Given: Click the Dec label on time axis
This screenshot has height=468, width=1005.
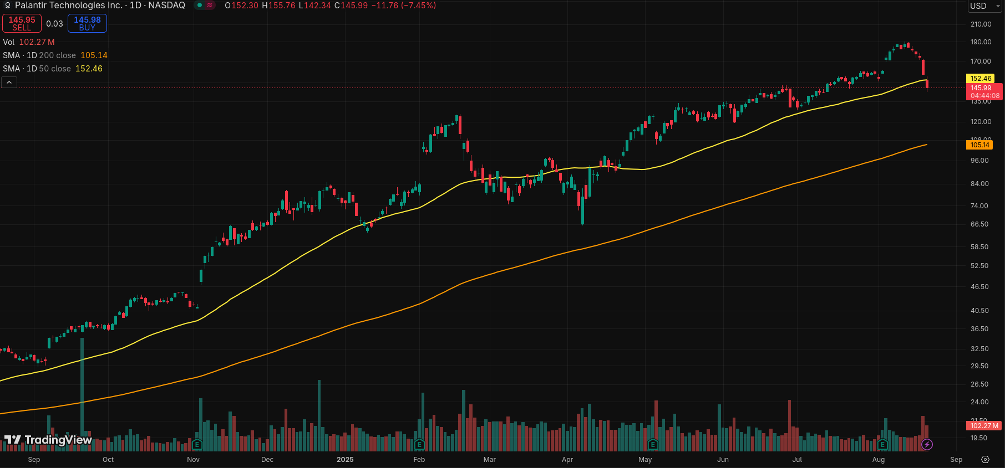Looking at the screenshot, I should click(x=267, y=460).
